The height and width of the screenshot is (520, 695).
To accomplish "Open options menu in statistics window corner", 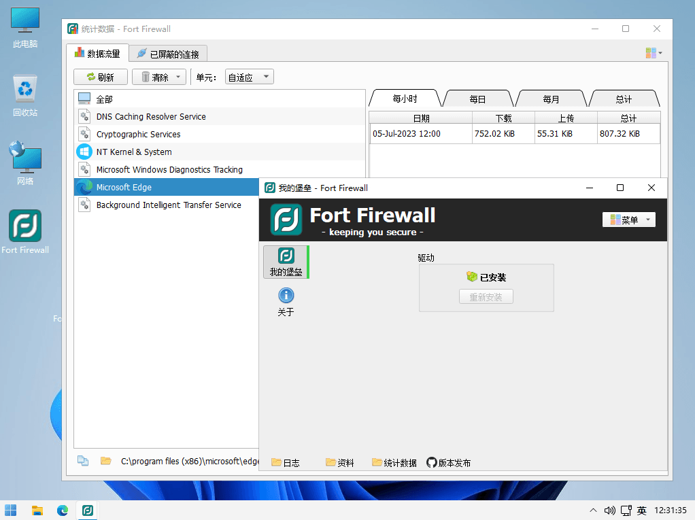I will point(654,53).
